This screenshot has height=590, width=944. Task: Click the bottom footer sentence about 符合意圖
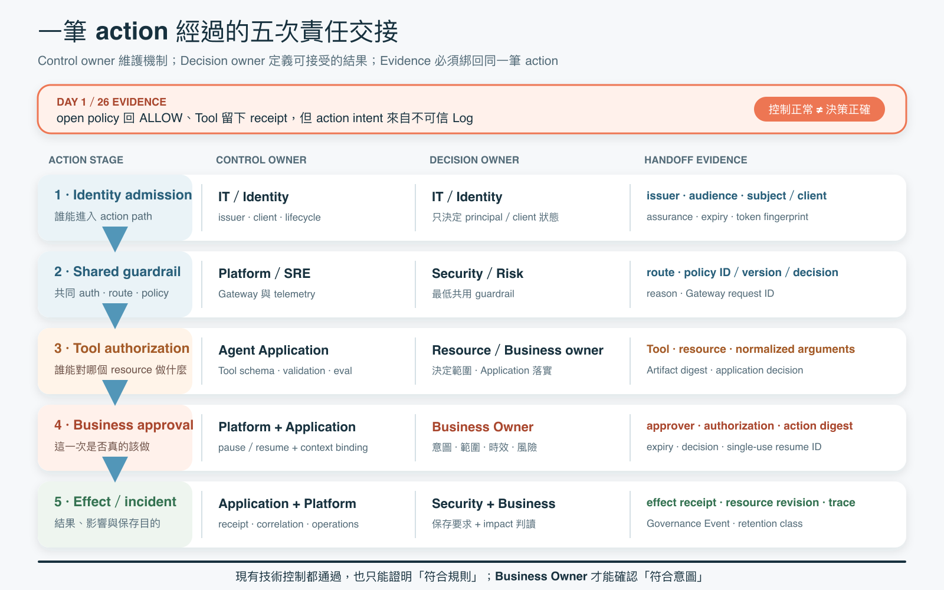(x=470, y=576)
